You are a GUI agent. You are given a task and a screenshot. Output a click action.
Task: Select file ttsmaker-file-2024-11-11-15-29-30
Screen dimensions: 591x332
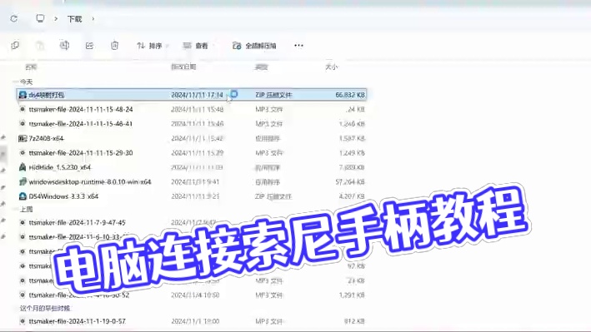[81, 153]
